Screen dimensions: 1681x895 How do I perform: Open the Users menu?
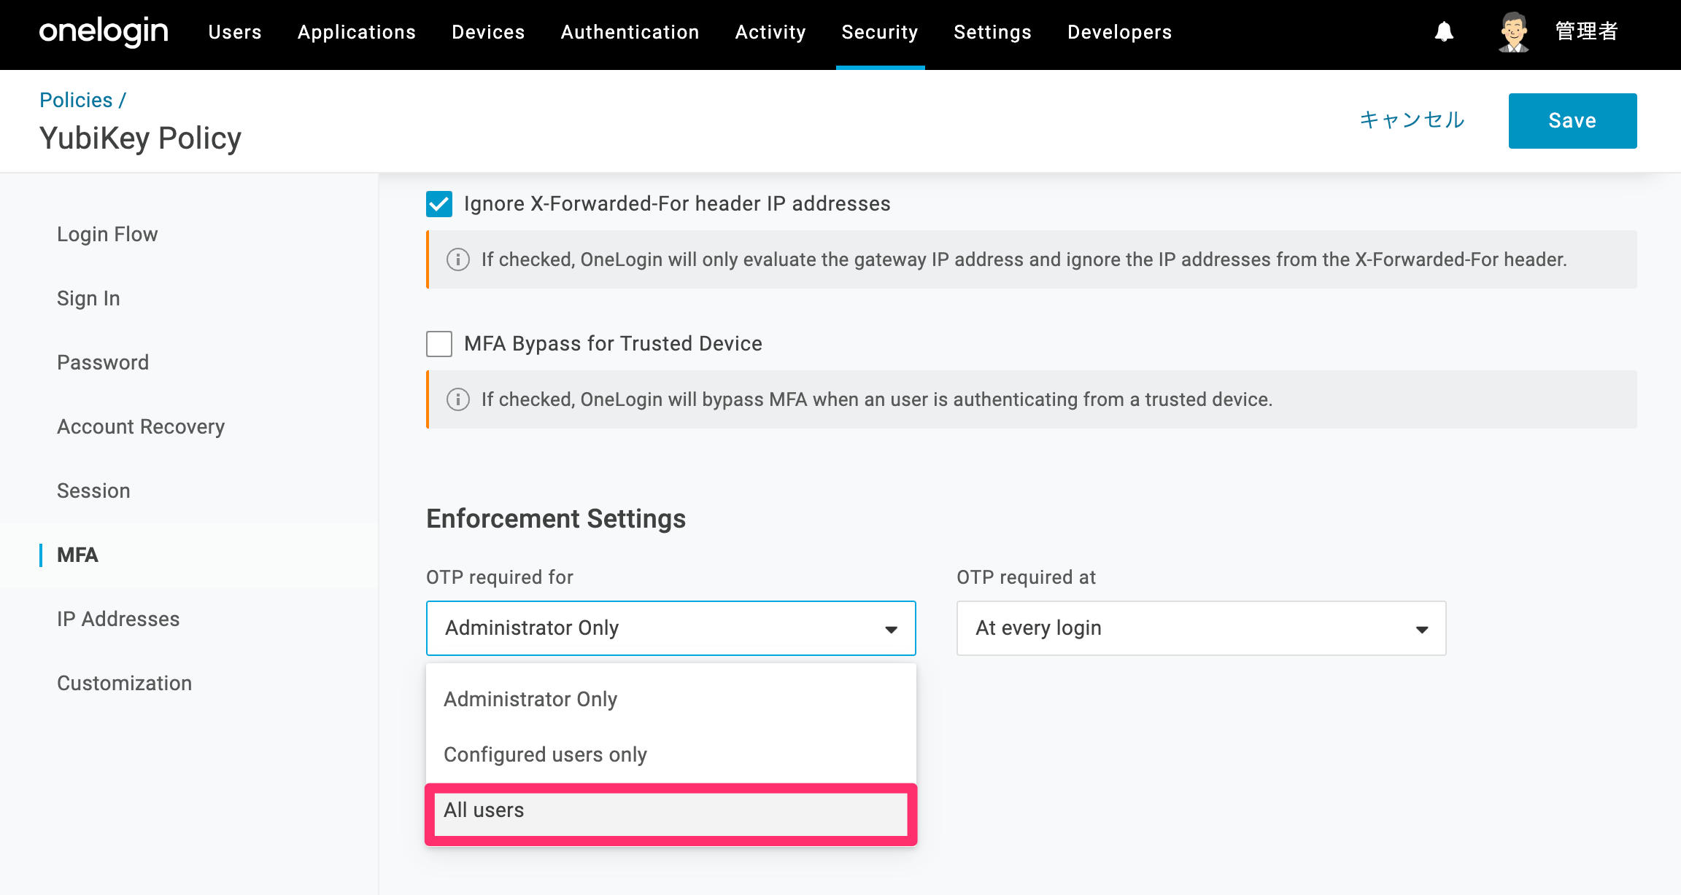pyautogui.click(x=235, y=32)
